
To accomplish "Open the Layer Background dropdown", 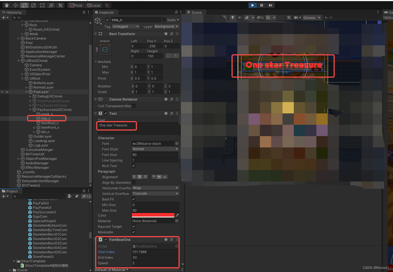I will (167, 26).
